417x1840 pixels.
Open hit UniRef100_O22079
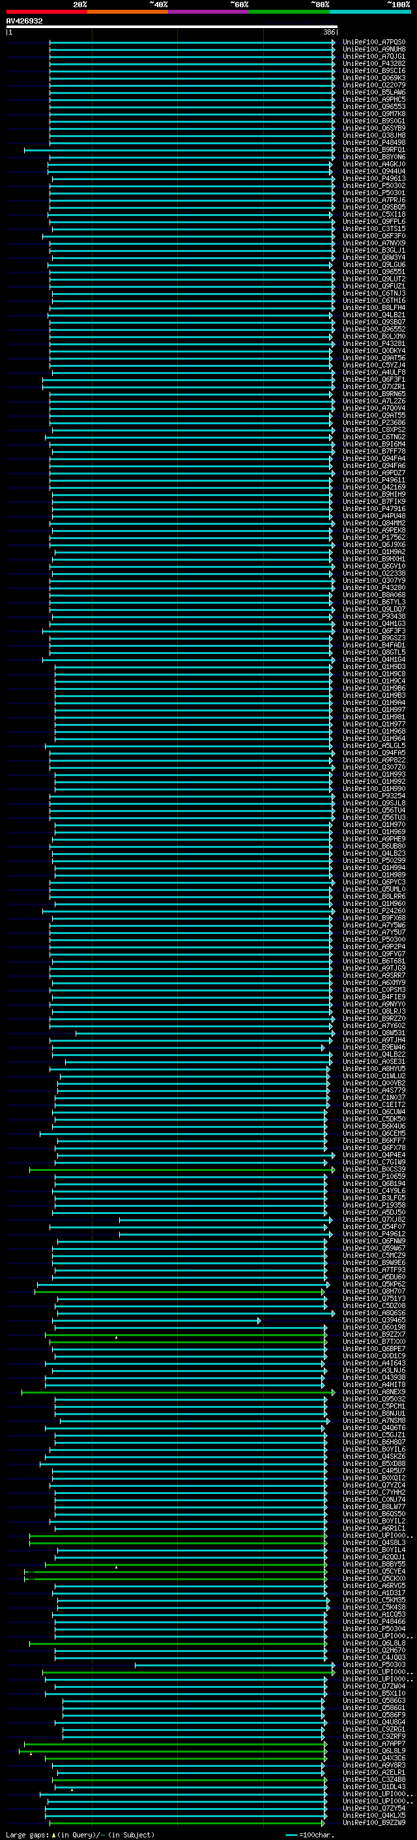(x=374, y=85)
